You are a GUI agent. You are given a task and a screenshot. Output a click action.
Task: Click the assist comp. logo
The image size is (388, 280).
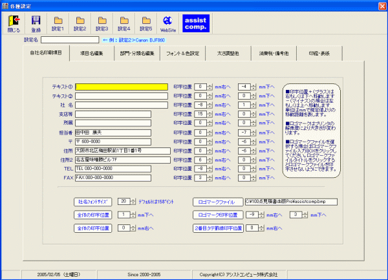(196, 23)
